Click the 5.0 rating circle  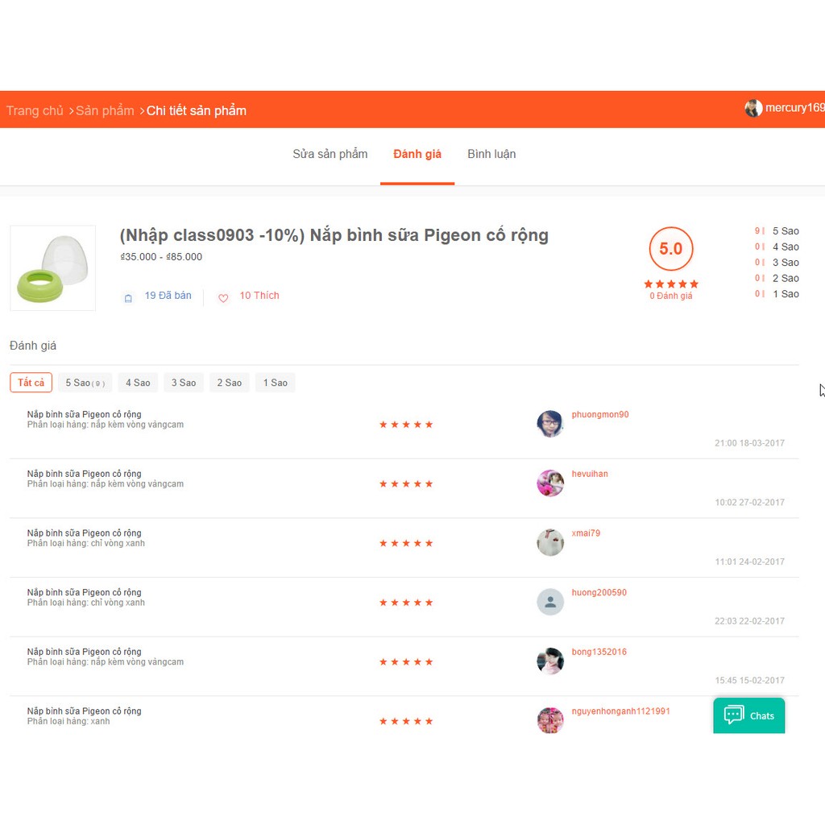(x=671, y=249)
